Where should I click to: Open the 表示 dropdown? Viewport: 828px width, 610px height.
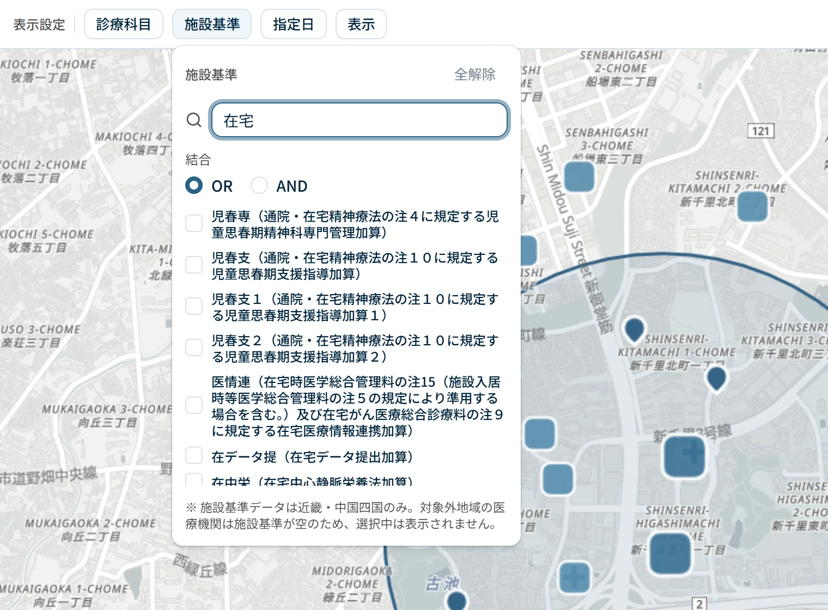[361, 24]
